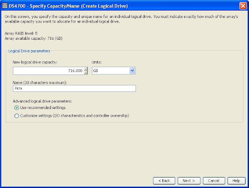
Task: Increase logical drive capacity with up arrow
Action: pyautogui.click(x=86, y=69)
